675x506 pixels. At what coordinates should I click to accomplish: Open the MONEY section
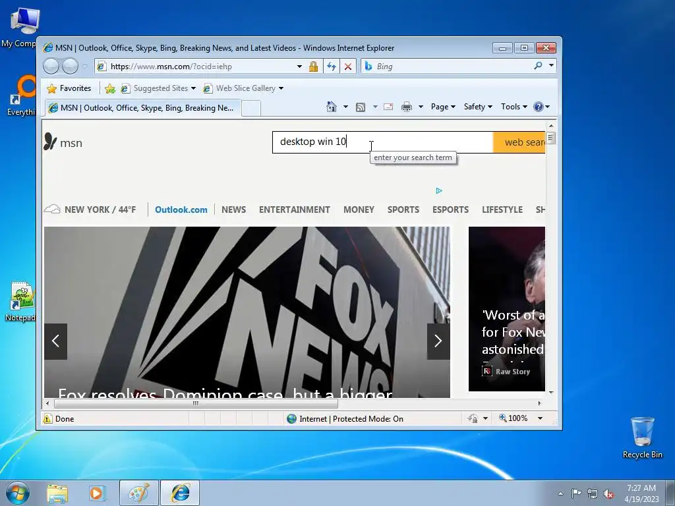tap(359, 210)
